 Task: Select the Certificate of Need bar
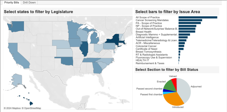point(181,49)
